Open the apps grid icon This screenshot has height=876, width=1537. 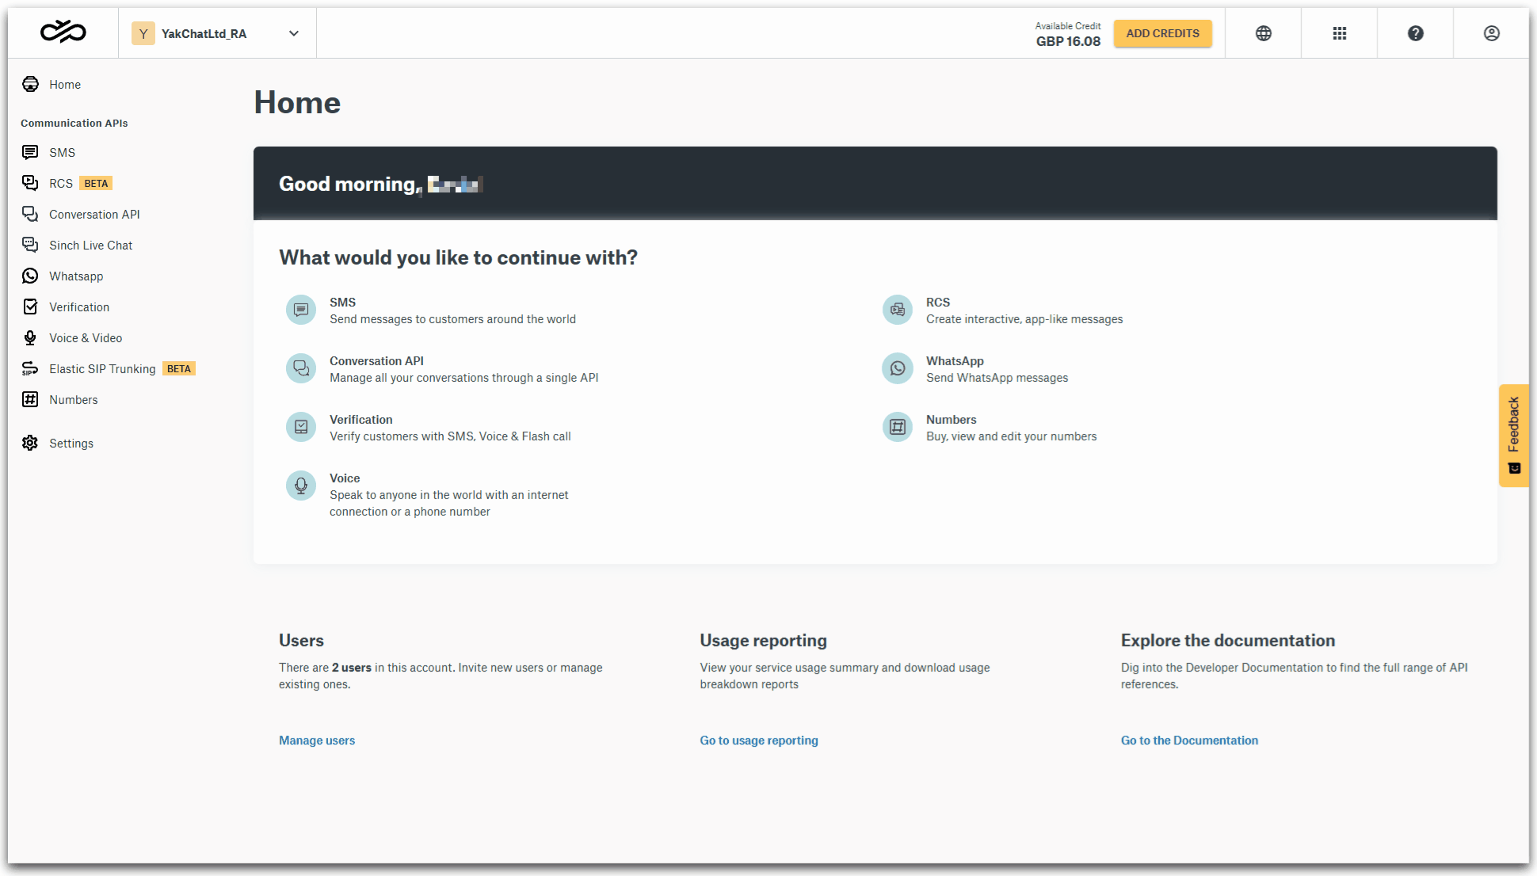1340,33
